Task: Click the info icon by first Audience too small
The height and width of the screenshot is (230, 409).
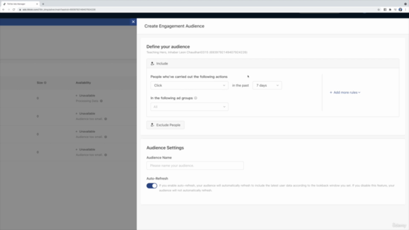Action: click(105, 119)
